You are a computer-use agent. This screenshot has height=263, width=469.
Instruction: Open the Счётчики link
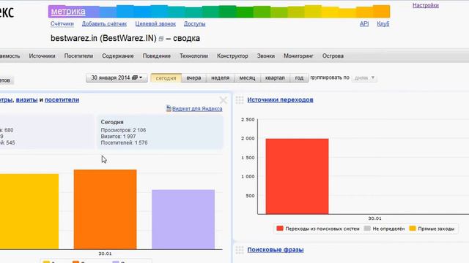62,23
